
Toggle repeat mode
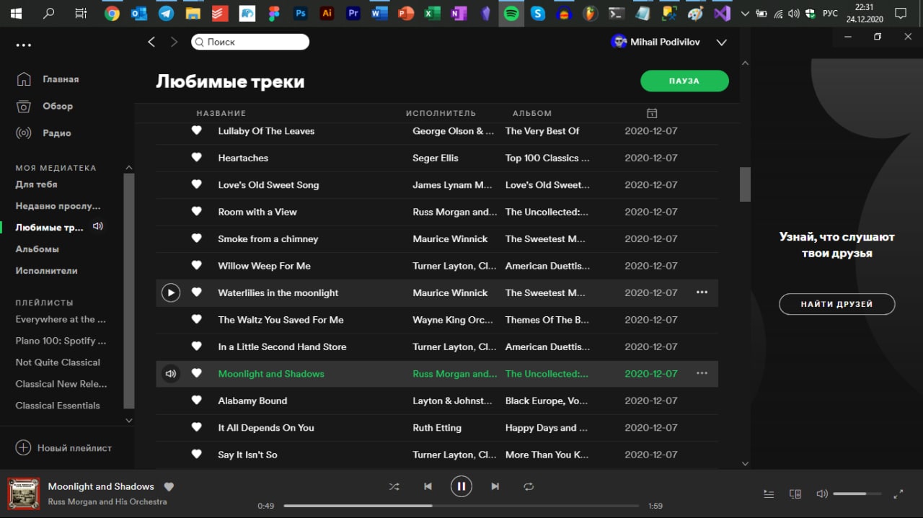tap(529, 486)
